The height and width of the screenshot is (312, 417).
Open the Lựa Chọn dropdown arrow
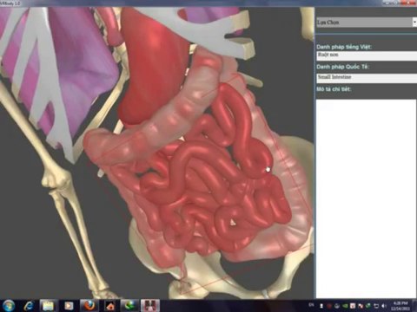pos(414,23)
